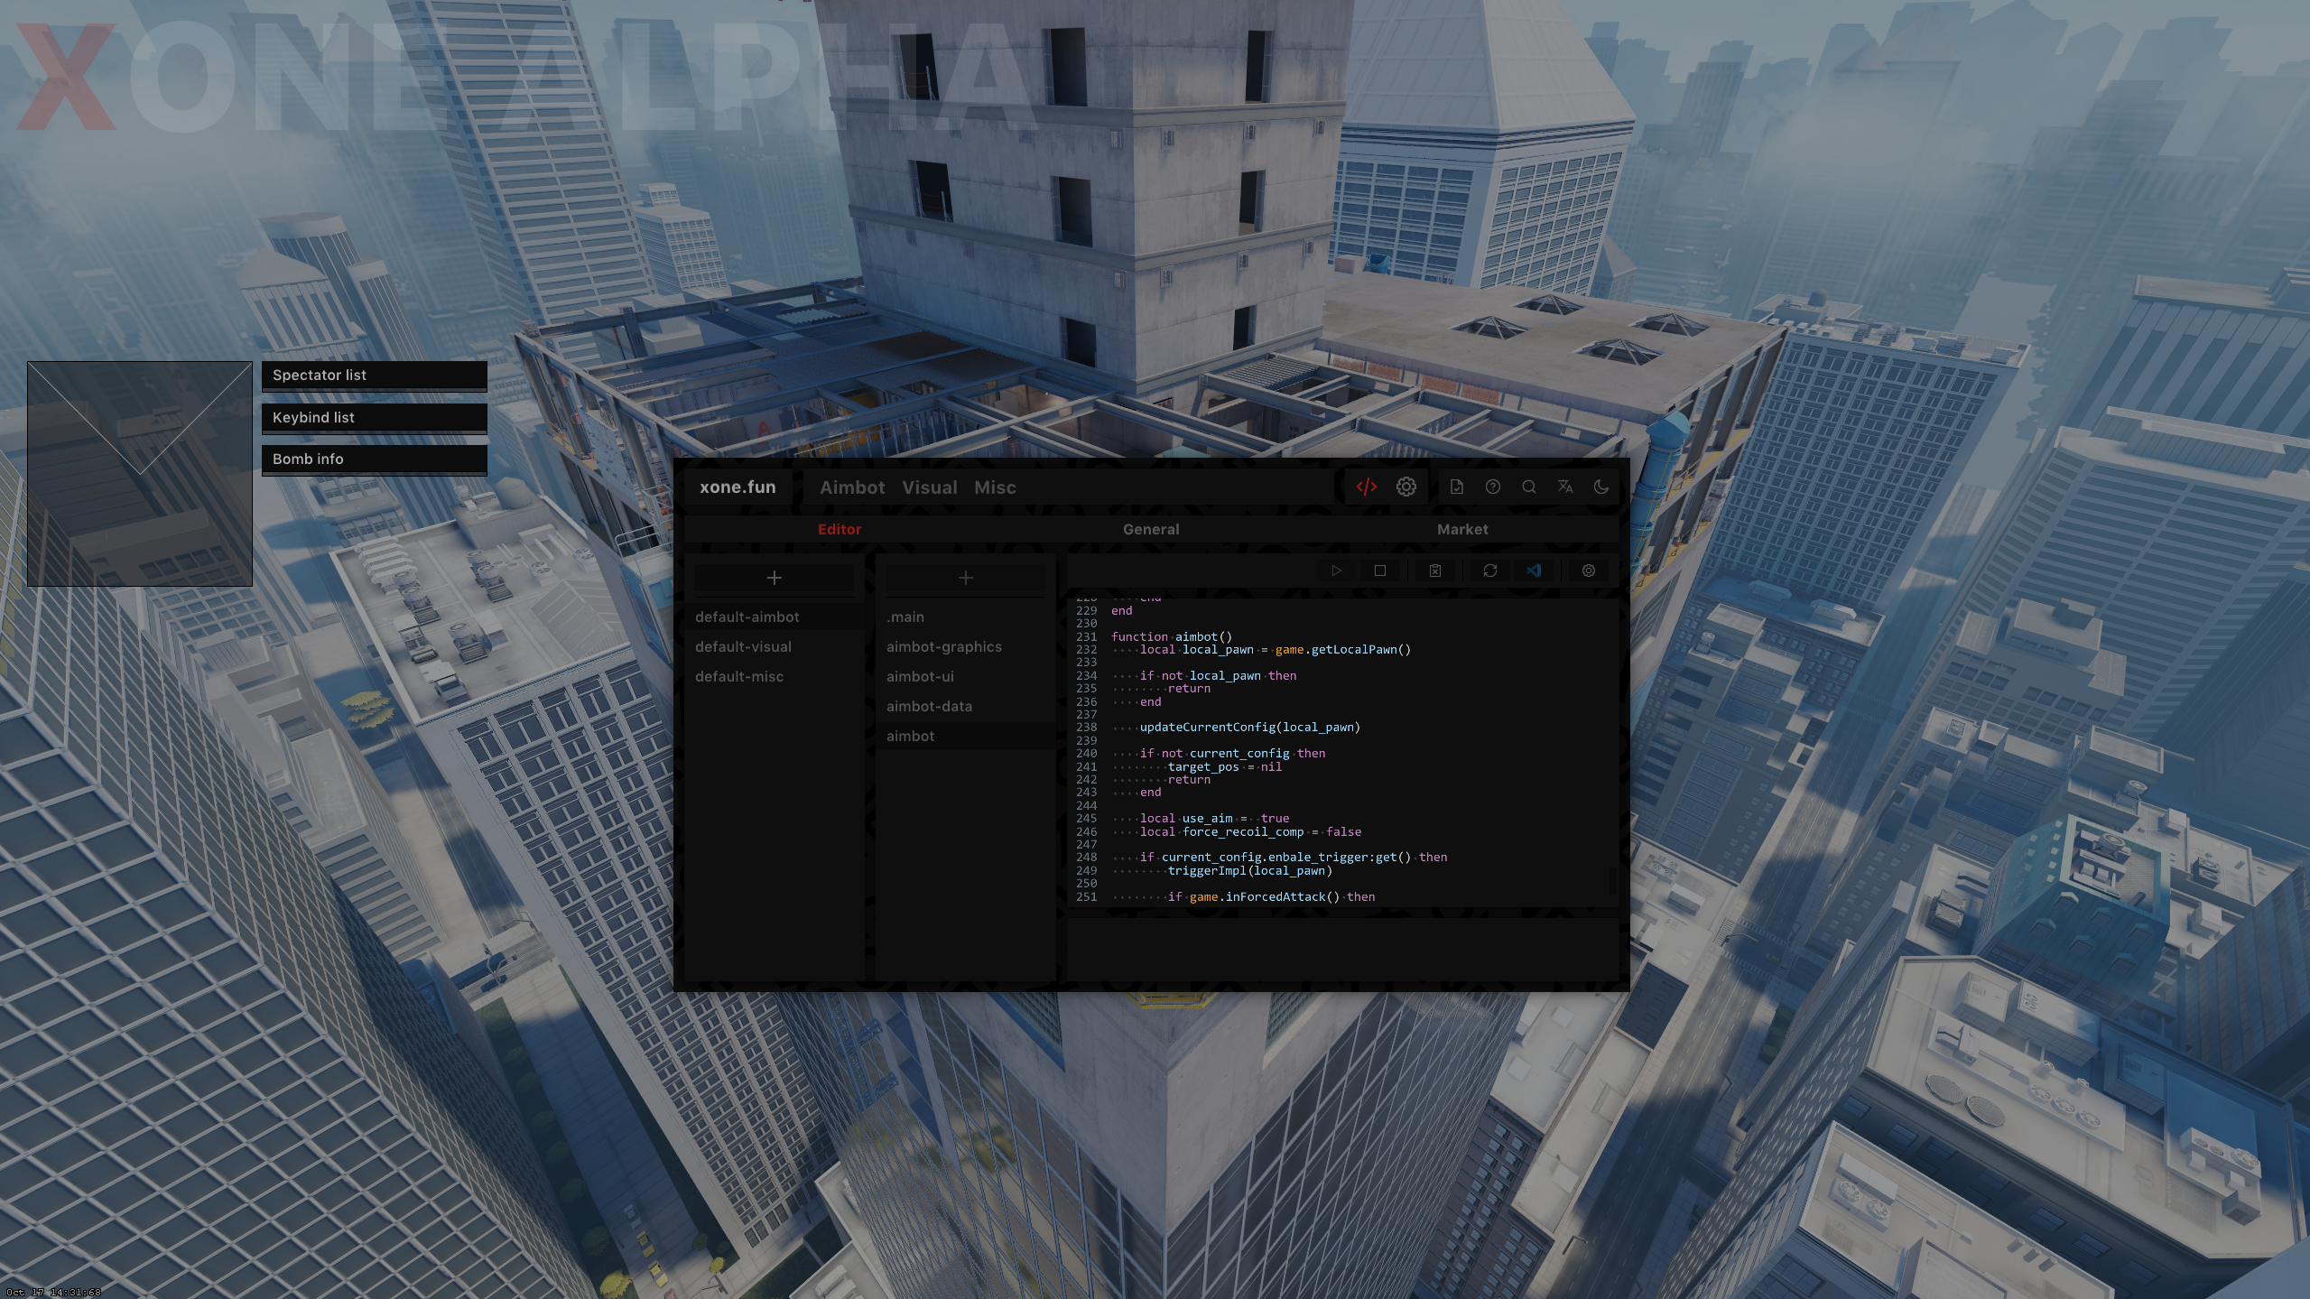
Task: Click the document checkmark icon
Action: click(1456, 487)
